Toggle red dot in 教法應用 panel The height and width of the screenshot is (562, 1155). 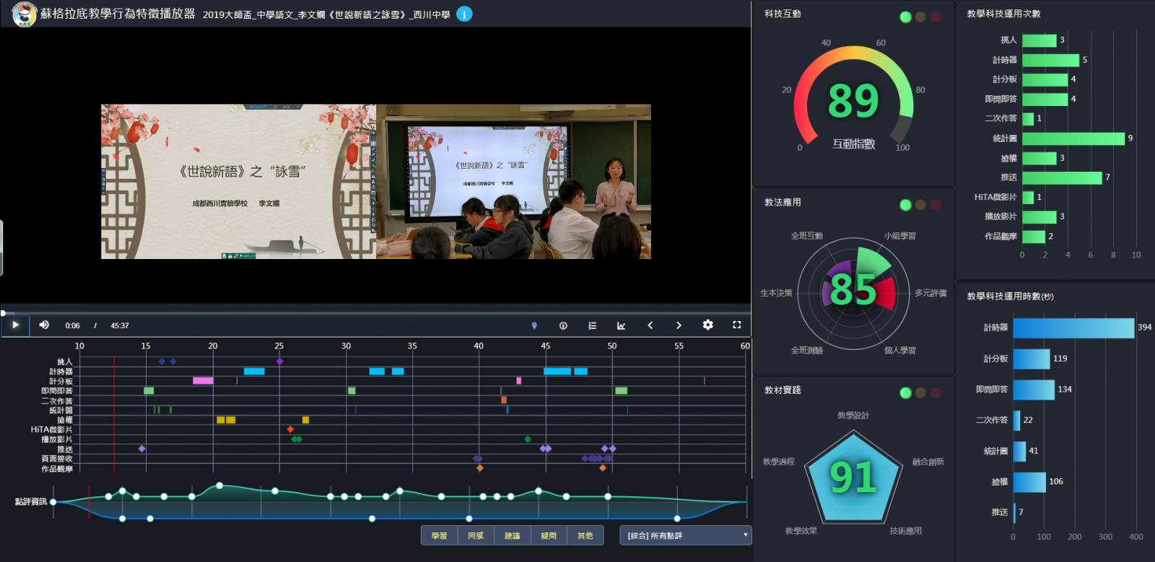pyautogui.click(x=936, y=205)
